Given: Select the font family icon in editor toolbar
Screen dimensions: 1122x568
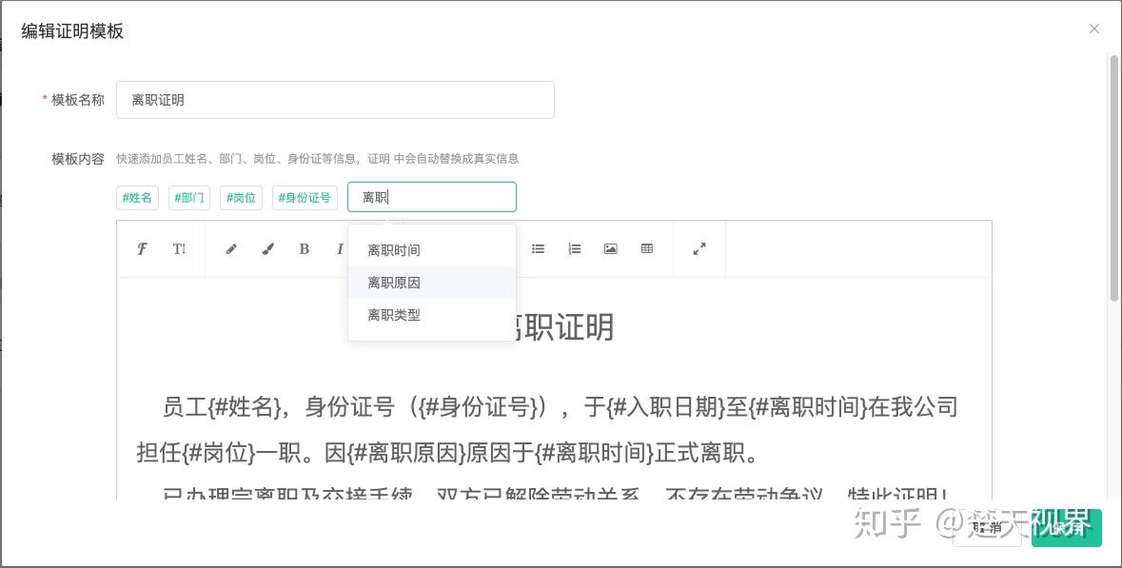Looking at the screenshot, I should pyautogui.click(x=142, y=249).
